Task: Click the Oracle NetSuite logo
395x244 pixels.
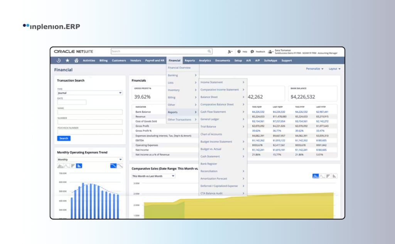Action: [x=73, y=52]
